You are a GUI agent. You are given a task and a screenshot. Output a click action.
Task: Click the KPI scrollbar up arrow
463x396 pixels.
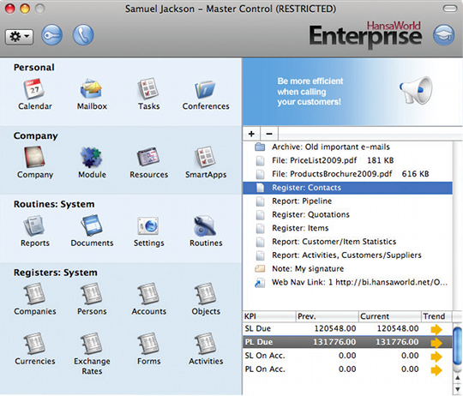(458, 378)
